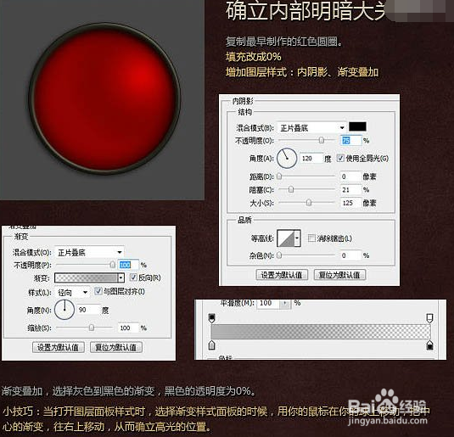
Task: Open 样式 style dropdown showing 径向
Action: (72, 292)
